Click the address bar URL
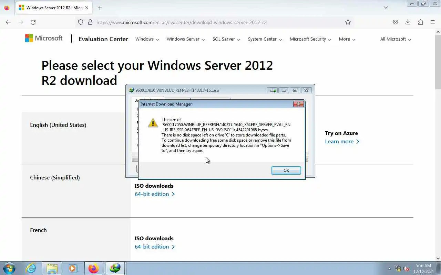This screenshot has height=275, width=441. [182, 22]
